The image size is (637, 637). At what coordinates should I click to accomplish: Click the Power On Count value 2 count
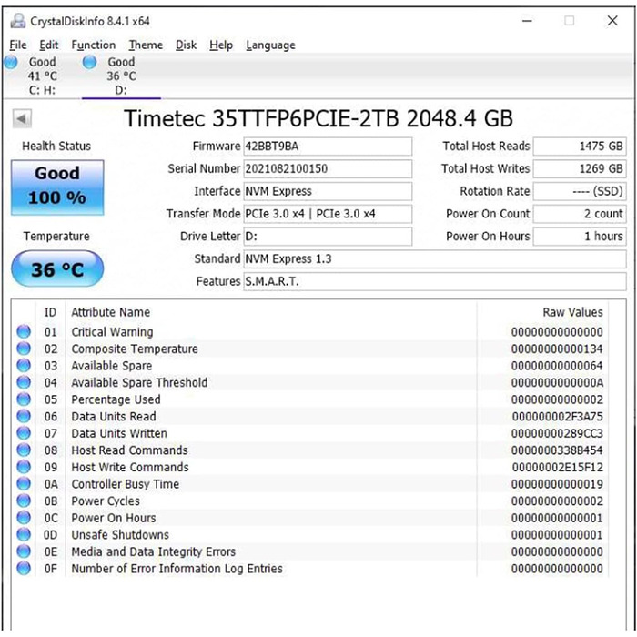[580, 214]
